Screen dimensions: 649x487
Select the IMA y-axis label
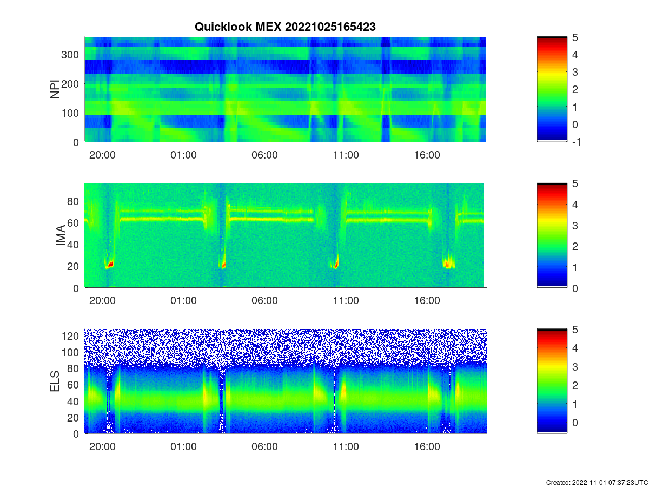60,235
